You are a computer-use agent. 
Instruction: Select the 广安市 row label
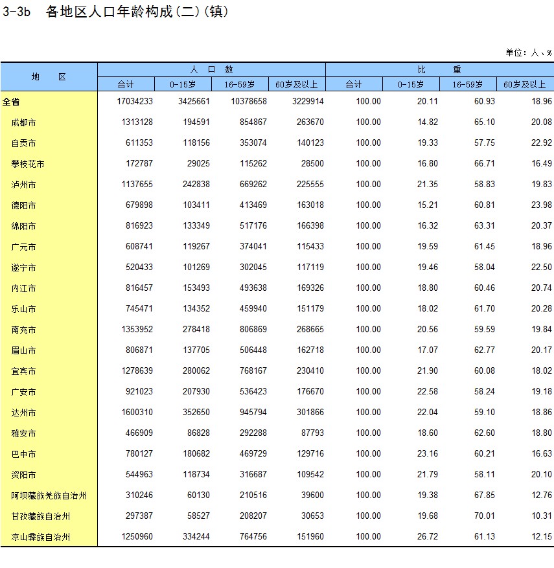tap(23, 392)
